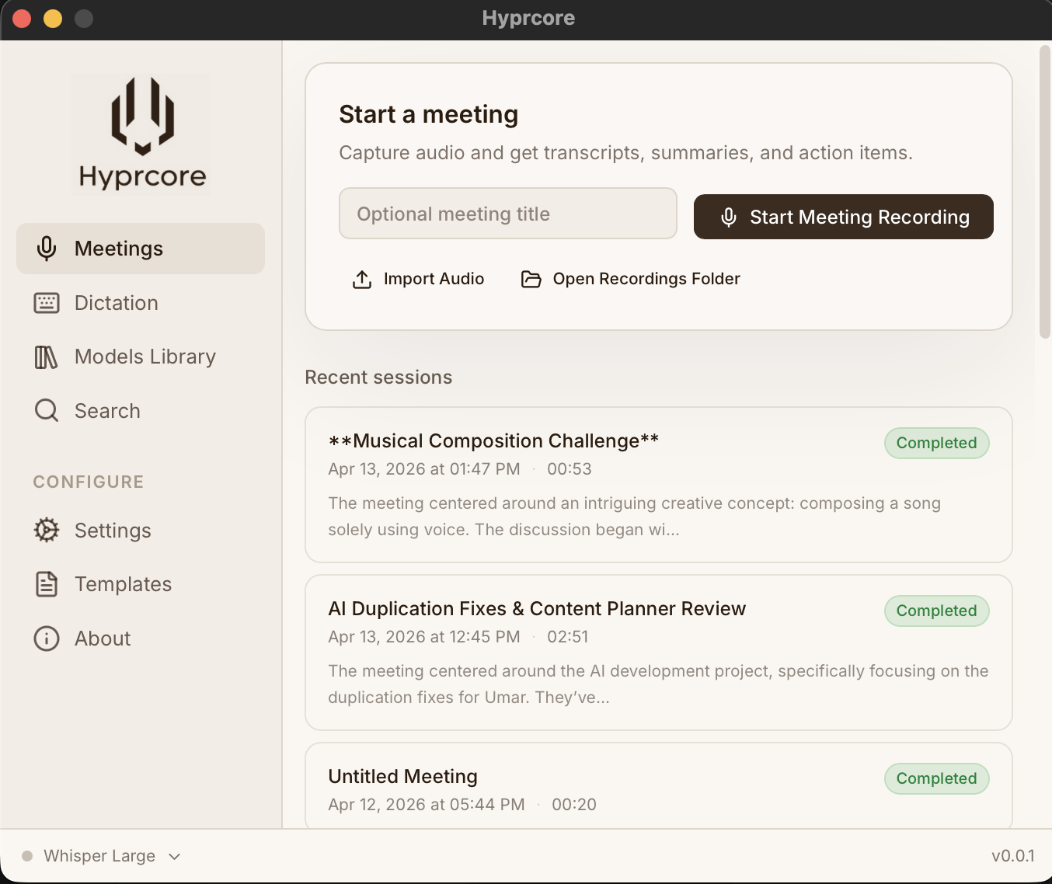This screenshot has height=884, width=1052.
Task: Click the Import Audio upload icon
Action: pyautogui.click(x=362, y=279)
